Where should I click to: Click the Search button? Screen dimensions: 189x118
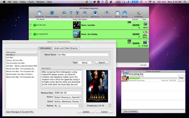coord(102,62)
